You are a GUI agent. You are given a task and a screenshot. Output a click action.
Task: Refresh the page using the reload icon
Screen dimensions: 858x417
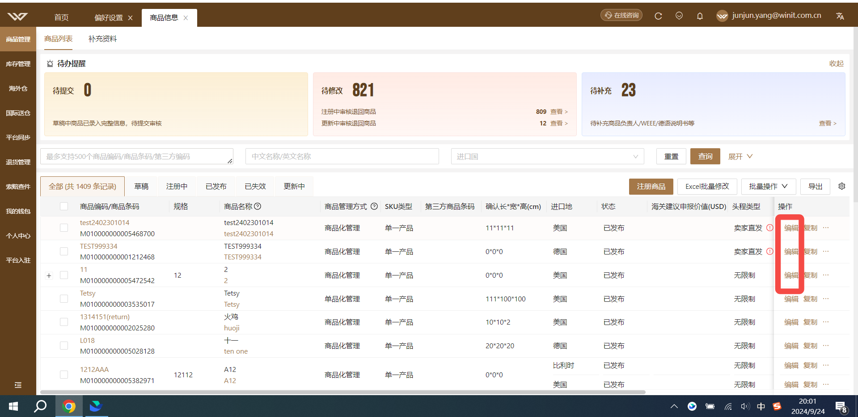(x=658, y=16)
